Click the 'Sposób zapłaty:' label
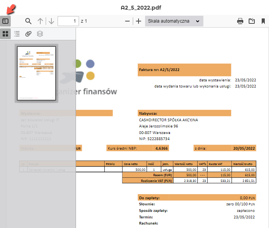The width and height of the screenshot is (269, 228). point(153,211)
